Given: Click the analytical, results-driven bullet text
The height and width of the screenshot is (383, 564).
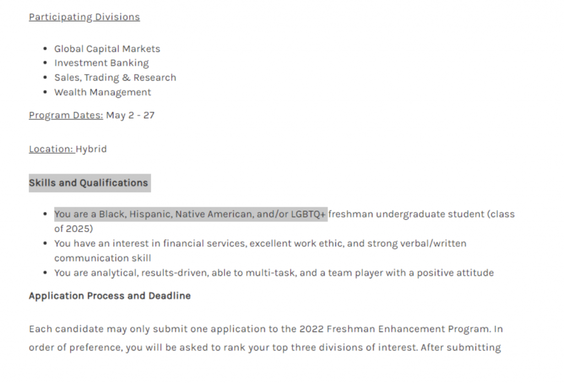Looking at the screenshot, I should pyautogui.click(x=274, y=273).
